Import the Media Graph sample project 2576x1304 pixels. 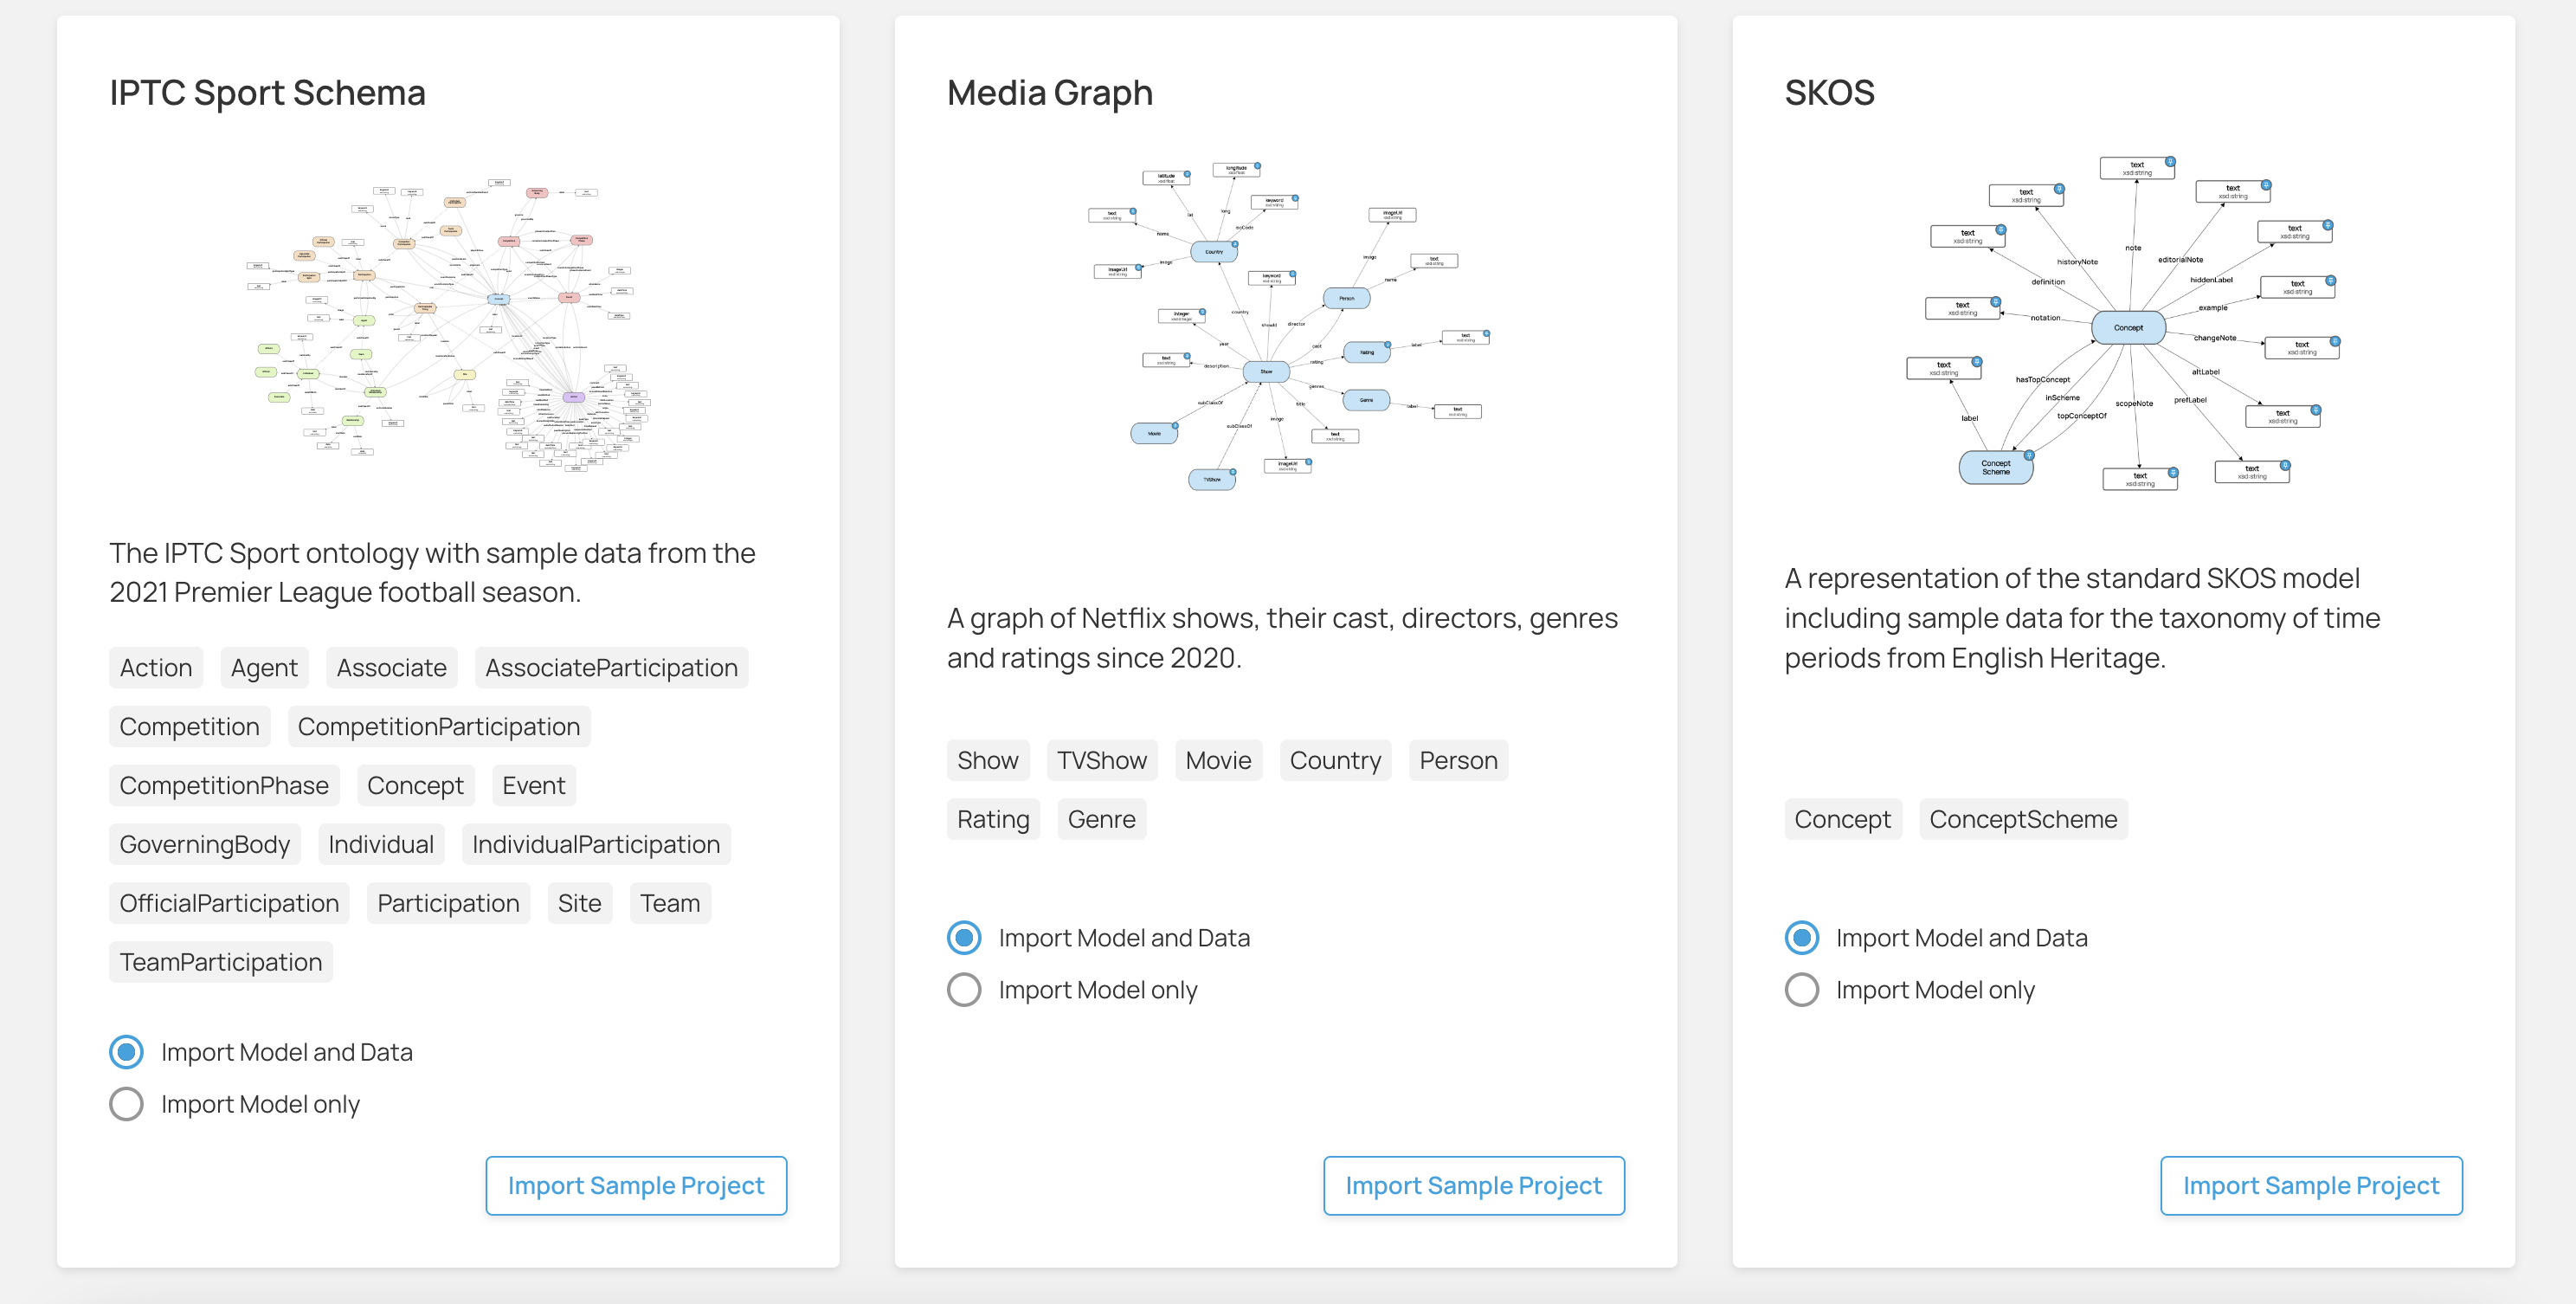(x=1473, y=1186)
